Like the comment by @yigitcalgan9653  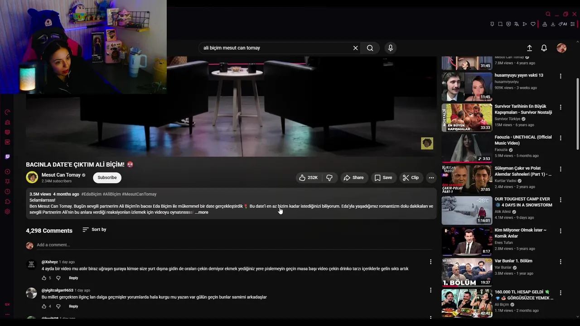[x=44, y=307]
